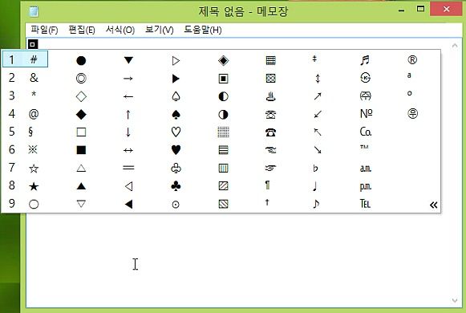The image size is (466, 313).
Task: Select the double circle ◎ symbol
Action: (81, 79)
